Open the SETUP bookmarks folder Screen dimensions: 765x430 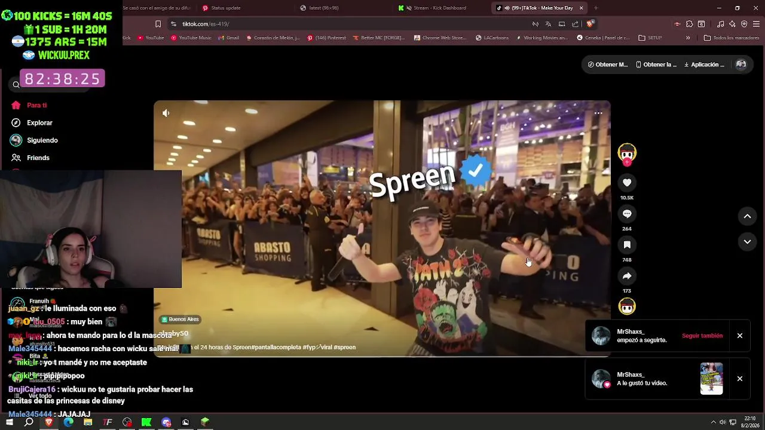click(x=650, y=38)
